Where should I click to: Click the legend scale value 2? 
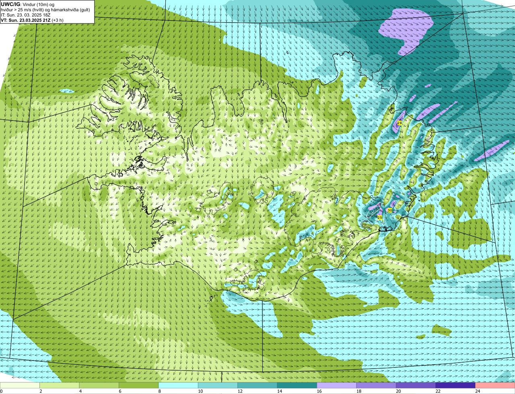pyautogui.click(x=41, y=391)
